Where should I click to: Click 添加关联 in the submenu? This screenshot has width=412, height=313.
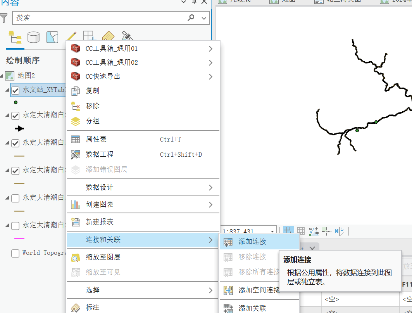[x=259, y=308]
